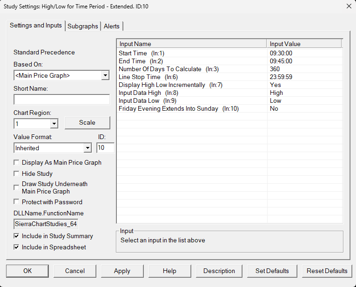This screenshot has height=287, width=356.
Task: Enable Display As Main Price Graph checkbox
Action: [16, 163]
